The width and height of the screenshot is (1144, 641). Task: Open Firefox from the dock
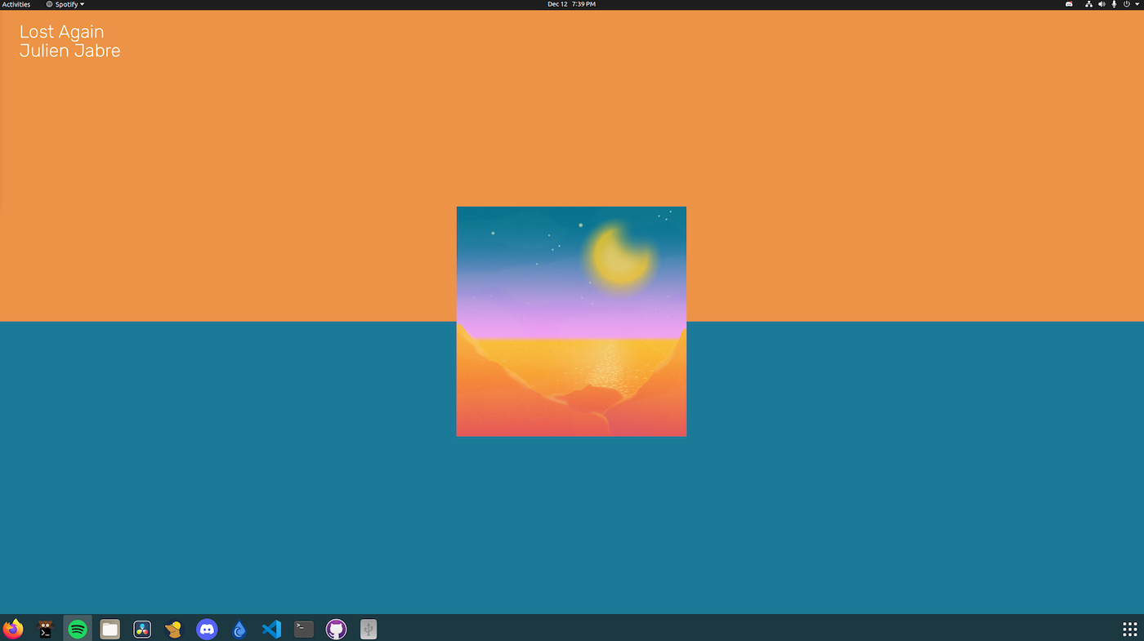pos(13,629)
